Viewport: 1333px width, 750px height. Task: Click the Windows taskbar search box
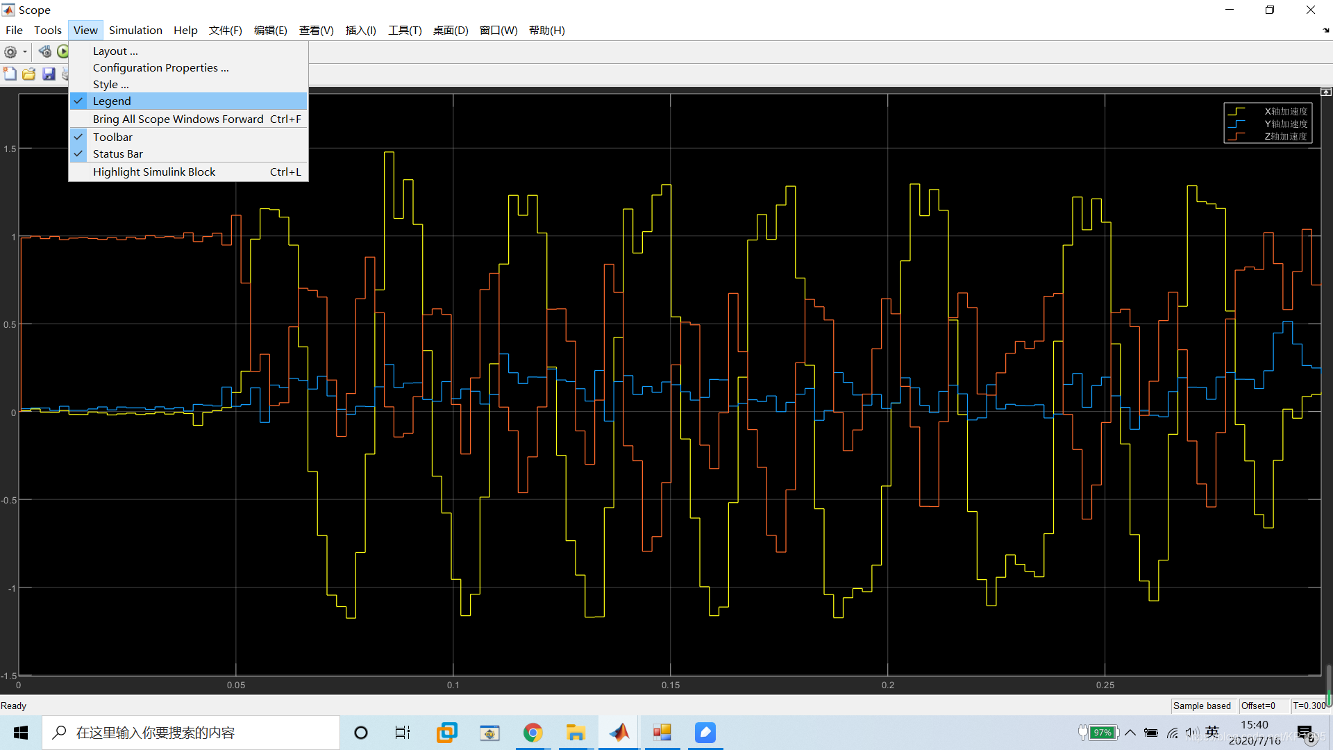tap(191, 733)
